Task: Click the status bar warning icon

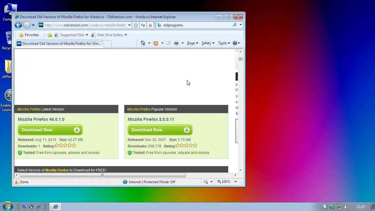Action: pyautogui.click(x=17, y=182)
